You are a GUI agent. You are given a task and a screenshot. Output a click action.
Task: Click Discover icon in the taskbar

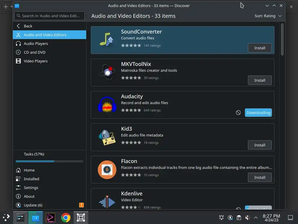(35, 217)
